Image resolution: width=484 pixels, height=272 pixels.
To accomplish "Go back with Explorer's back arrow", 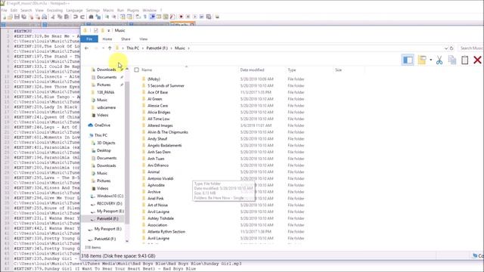I will (86, 48).
